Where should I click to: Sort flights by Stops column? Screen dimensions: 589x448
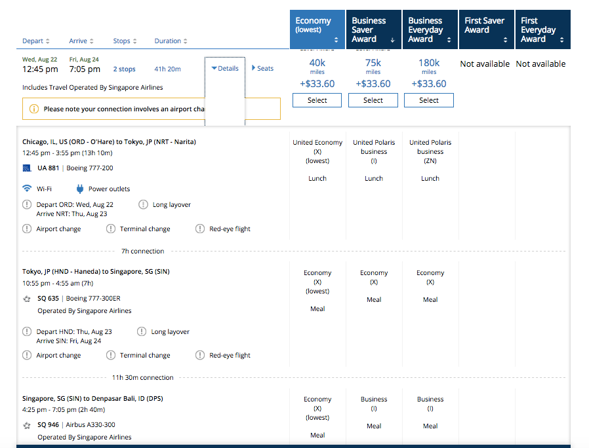pos(125,41)
